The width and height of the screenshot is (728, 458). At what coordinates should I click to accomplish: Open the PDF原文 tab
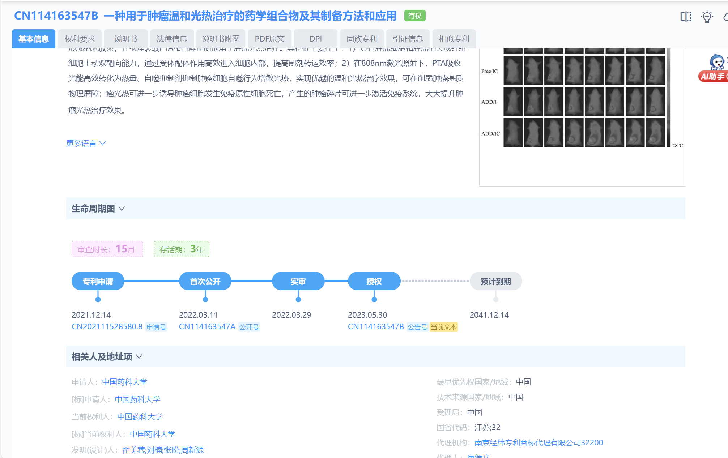click(x=270, y=39)
